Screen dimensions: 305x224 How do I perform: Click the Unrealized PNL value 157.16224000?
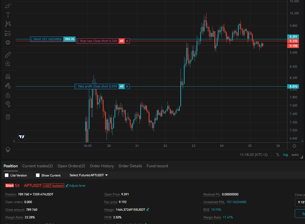tap(236, 202)
